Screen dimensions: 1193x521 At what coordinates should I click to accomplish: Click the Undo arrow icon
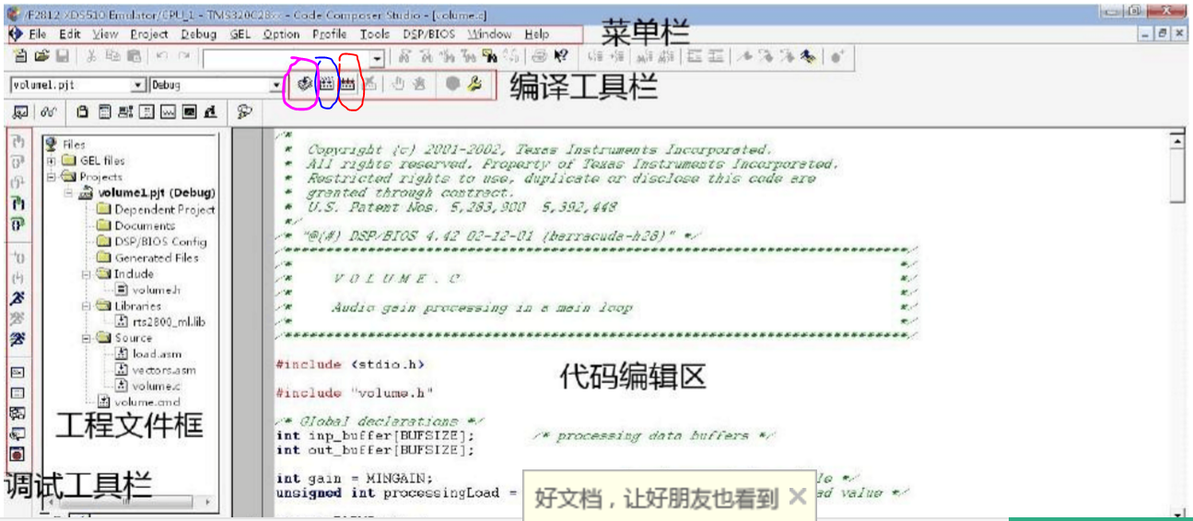click(x=162, y=57)
